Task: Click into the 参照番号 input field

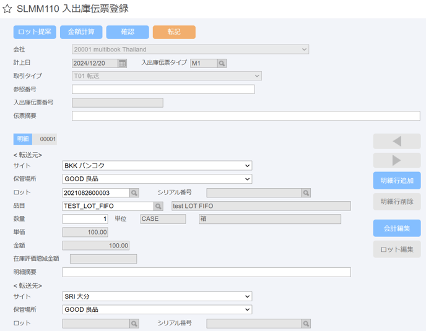Action: coord(163,89)
